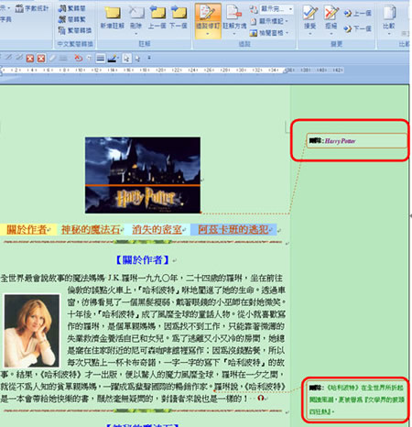The image size is (412, 427).
Task: Open the Balloons (註解方塊) menu
Action: pos(234,19)
